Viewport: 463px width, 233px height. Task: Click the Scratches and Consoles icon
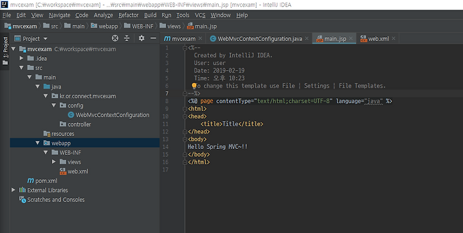[23, 200]
